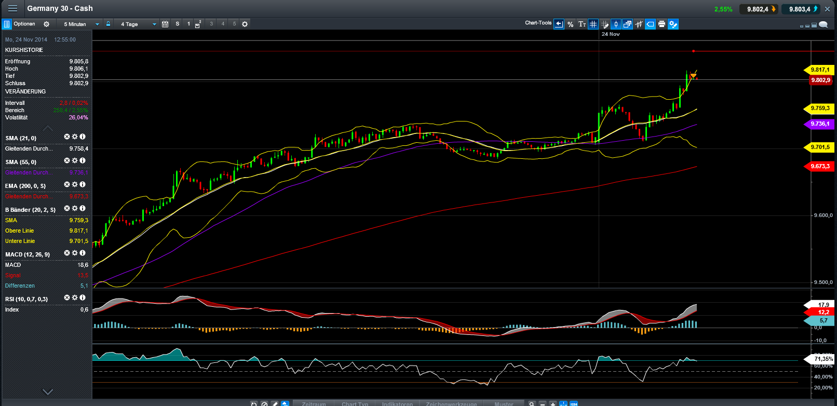Expand sidebar with bottom down chevron
837x406 pixels.
[x=47, y=392]
